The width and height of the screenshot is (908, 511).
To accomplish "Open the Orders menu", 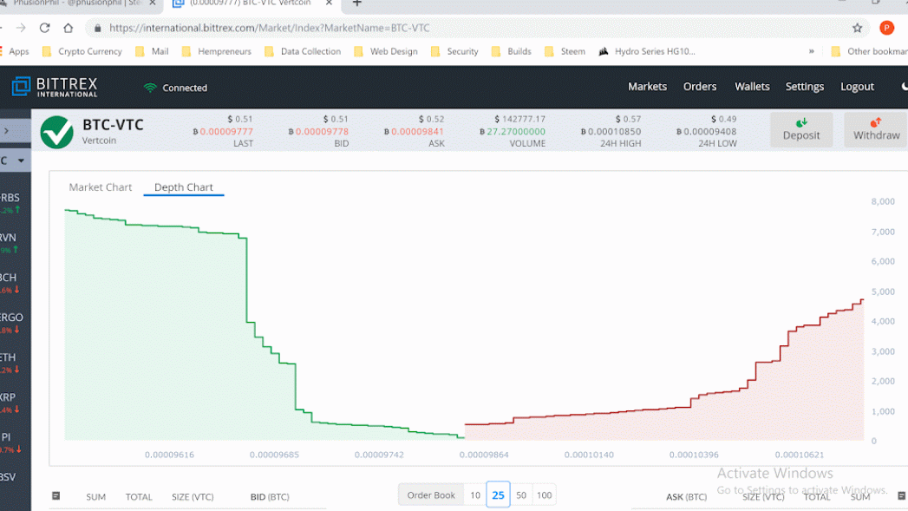I will click(x=700, y=87).
